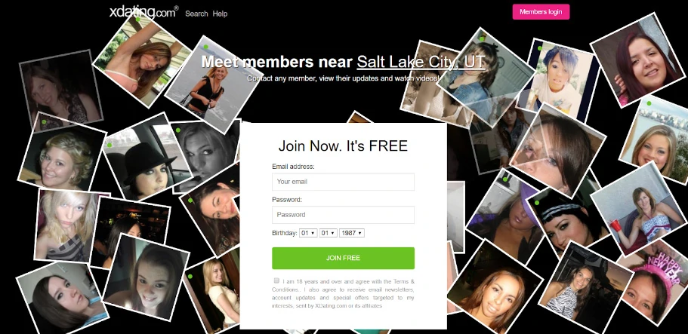The height and width of the screenshot is (334, 688).
Task: Click the Members login button
Action: (x=541, y=12)
